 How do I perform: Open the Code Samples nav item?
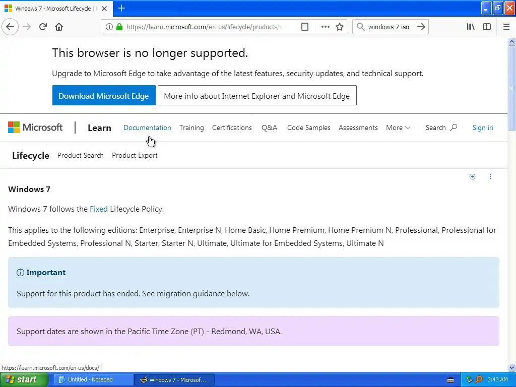pyautogui.click(x=309, y=127)
